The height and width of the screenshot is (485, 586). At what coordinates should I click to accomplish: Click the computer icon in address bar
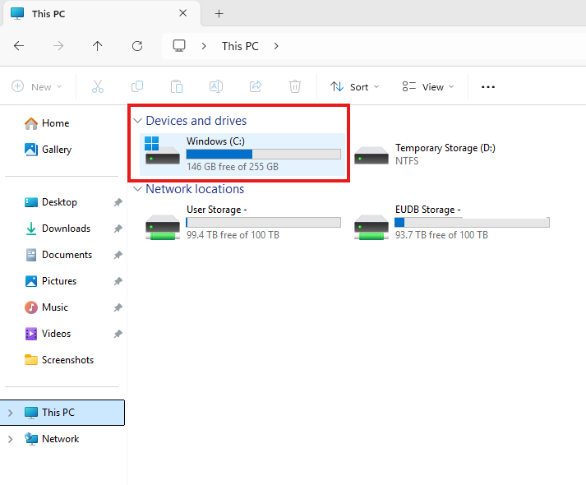pos(179,45)
